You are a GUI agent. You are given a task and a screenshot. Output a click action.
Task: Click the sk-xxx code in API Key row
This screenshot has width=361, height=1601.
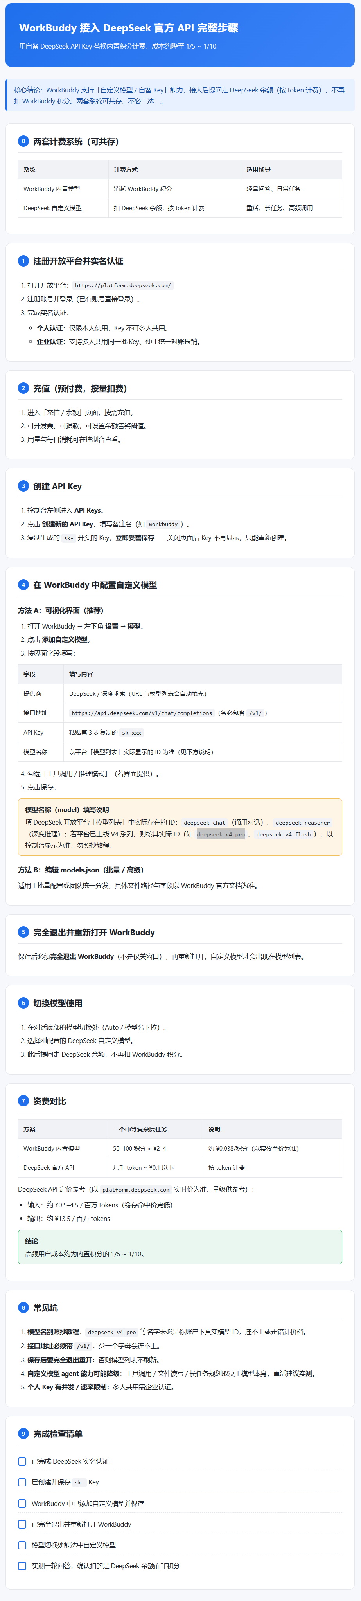click(131, 733)
